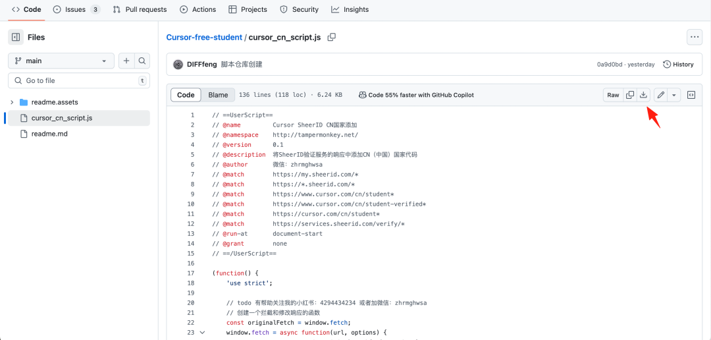Edit this file pencil icon
Viewport: 711px width, 340px height.
click(x=661, y=95)
